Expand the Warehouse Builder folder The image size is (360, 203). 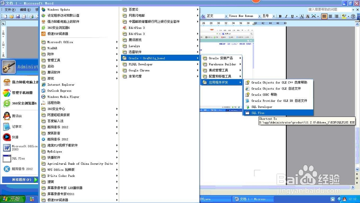[221, 64]
